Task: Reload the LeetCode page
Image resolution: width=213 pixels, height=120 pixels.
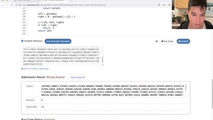Action: click(12, 5)
